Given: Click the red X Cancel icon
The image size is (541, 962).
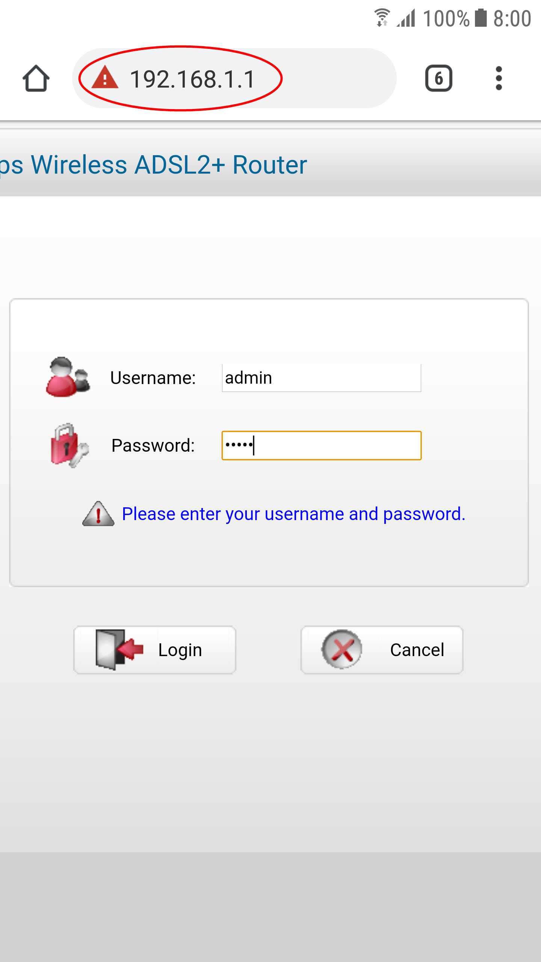Looking at the screenshot, I should tap(342, 649).
